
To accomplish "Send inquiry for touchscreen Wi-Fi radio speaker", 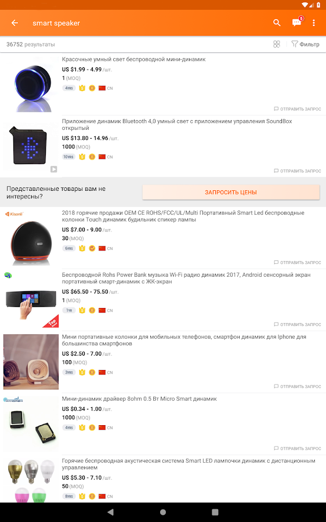I will pyautogui.click(x=298, y=324).
